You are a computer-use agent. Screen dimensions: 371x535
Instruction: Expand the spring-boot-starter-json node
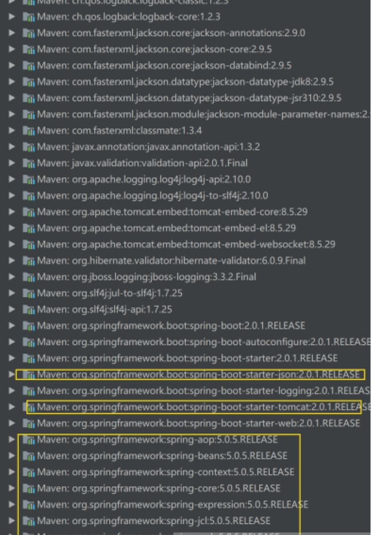coord(11,374)
